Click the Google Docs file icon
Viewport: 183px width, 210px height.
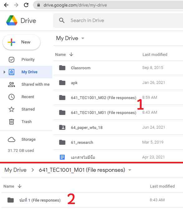(x=62, y=157)
